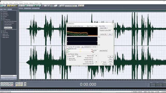The height and width of the screenshot is (93, 166).
Task: Expand the Multitrack effects group
Action: coord(2,12)
